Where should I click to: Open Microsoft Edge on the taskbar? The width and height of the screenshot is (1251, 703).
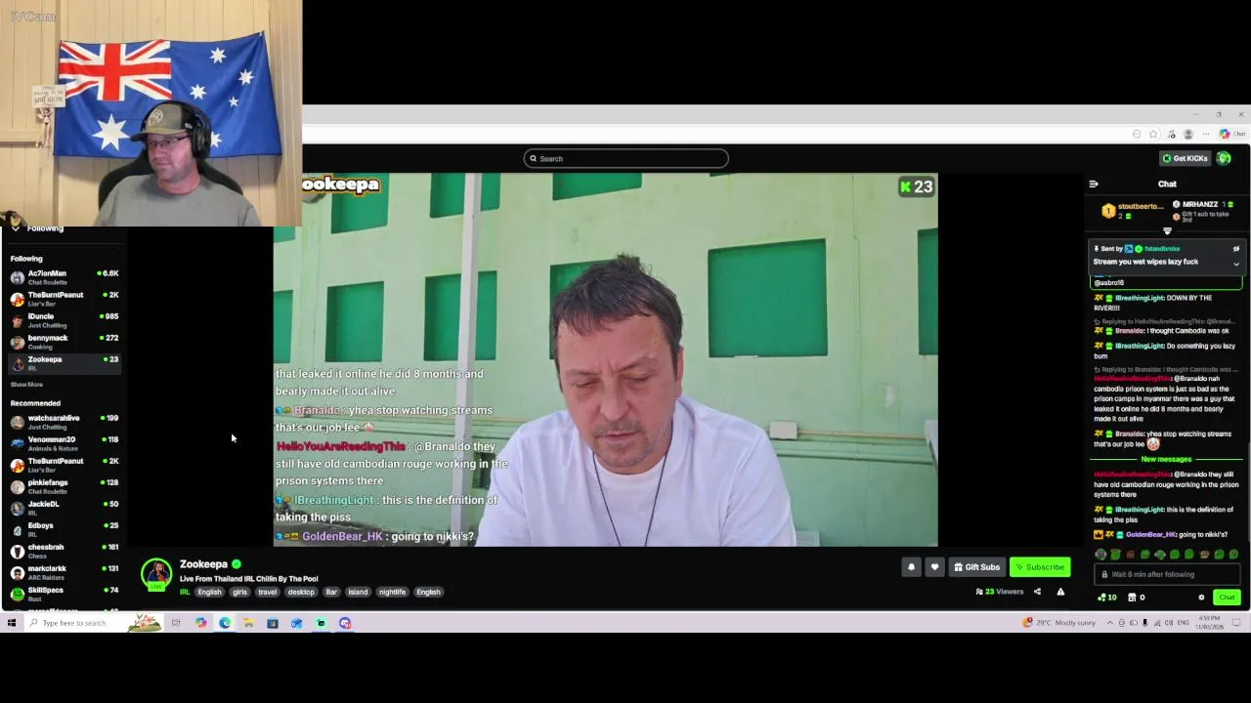(x=225, y=623)
